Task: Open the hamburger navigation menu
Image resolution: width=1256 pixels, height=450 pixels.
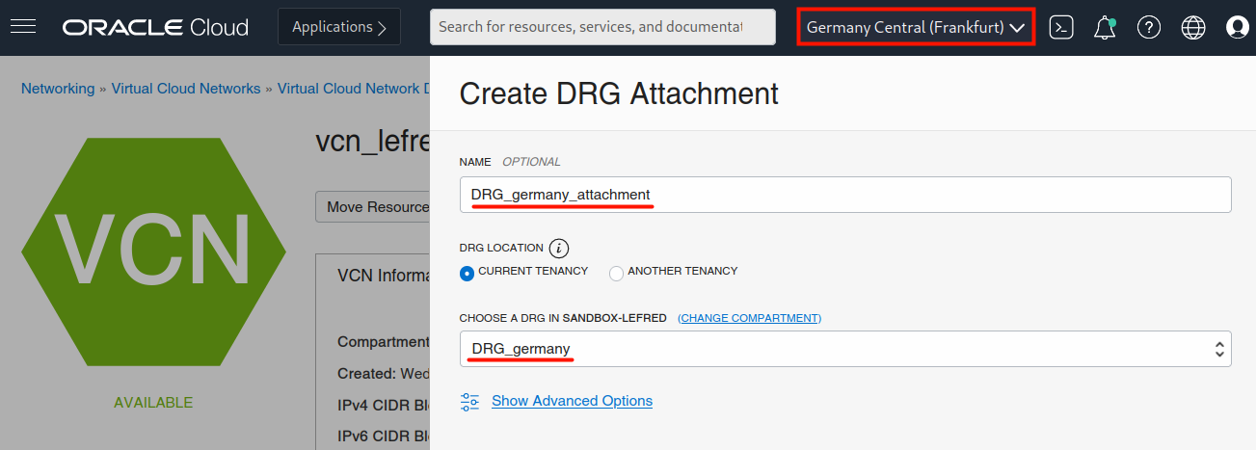Action: [x=22, y=27]
